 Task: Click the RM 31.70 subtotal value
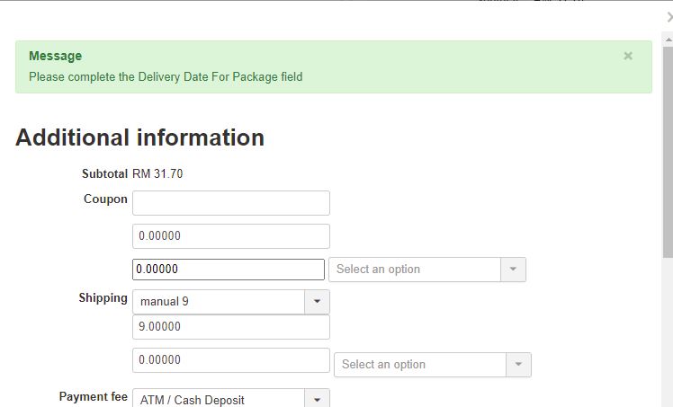click(157, 173)
